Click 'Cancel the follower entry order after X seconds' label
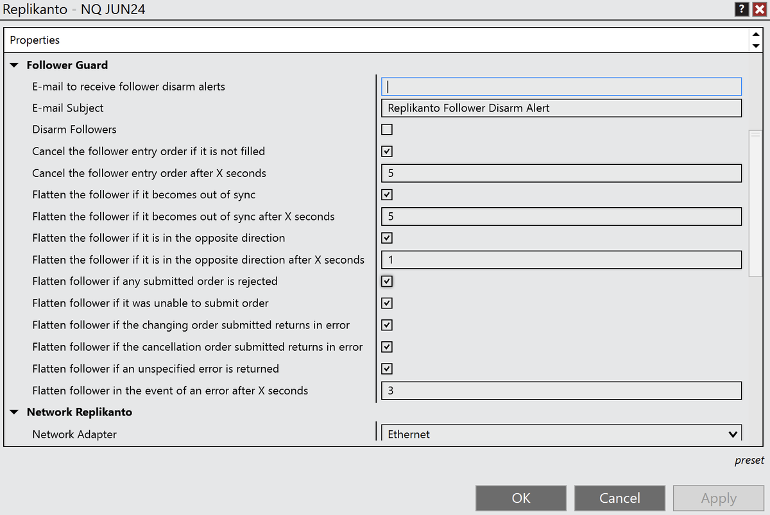Screen dimensions: 770x515 click(149, 173)
